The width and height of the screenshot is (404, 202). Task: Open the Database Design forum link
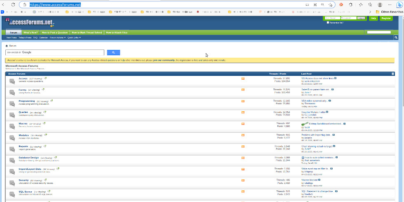coord(28,157)
